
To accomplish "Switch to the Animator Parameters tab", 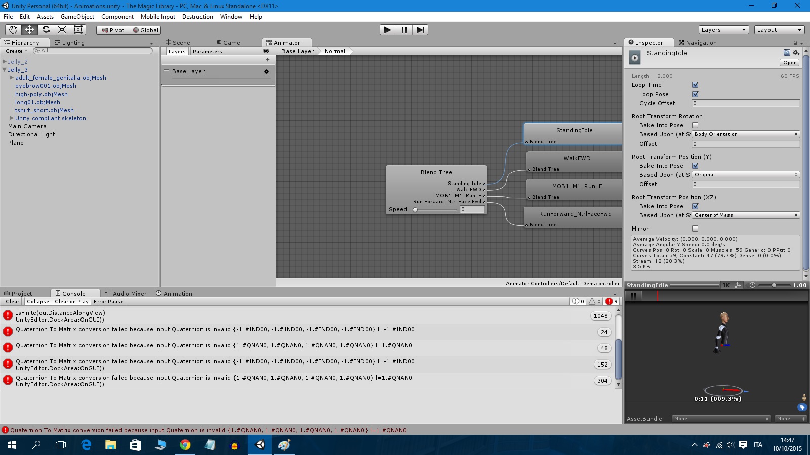I will tap(207, 52).
